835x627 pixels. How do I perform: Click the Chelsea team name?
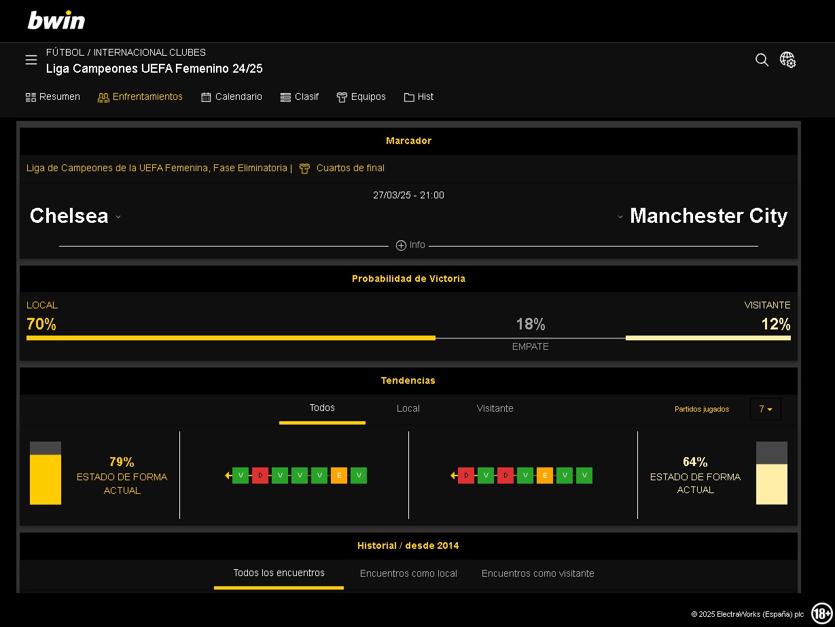pos(69,216)
